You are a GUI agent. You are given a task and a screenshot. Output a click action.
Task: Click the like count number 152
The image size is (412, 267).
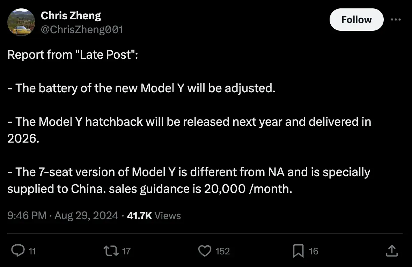(223, 251)
